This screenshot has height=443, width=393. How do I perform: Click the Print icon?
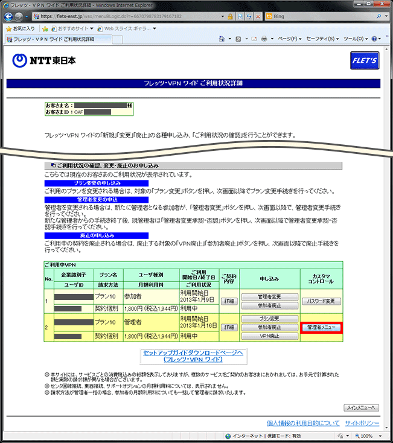[264, 39]
